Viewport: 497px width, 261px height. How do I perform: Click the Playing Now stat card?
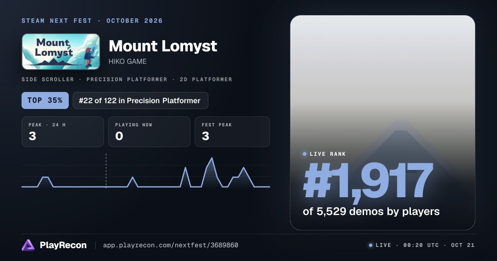149,132
